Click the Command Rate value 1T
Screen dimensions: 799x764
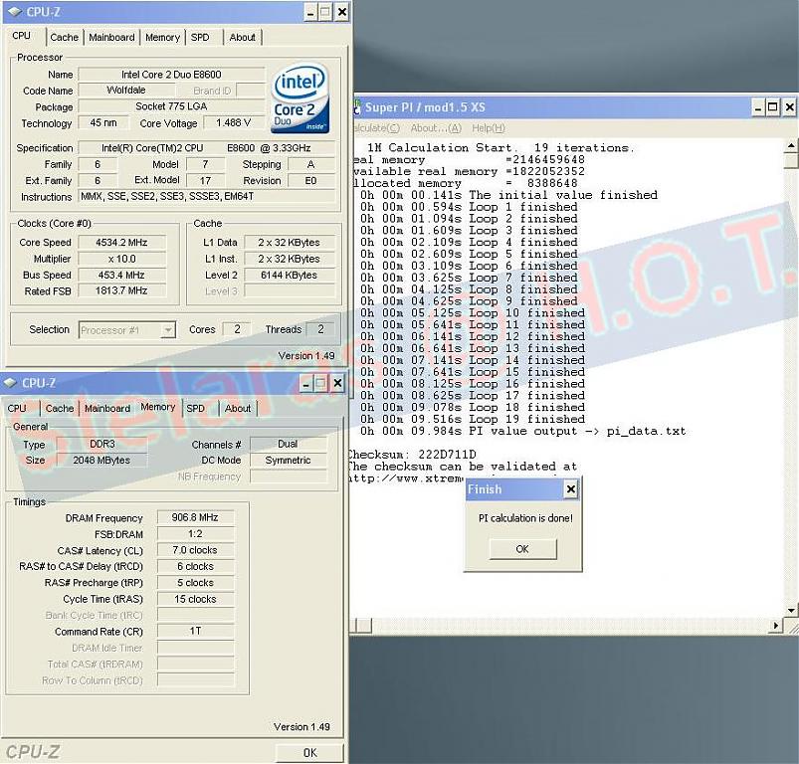(x=195, y=631)
